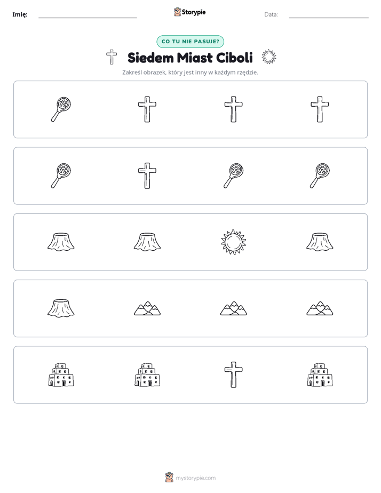The height and width of the screenshot is (493, 381).
Task: Circle the rattle in the first row
Action: (61, 109)
